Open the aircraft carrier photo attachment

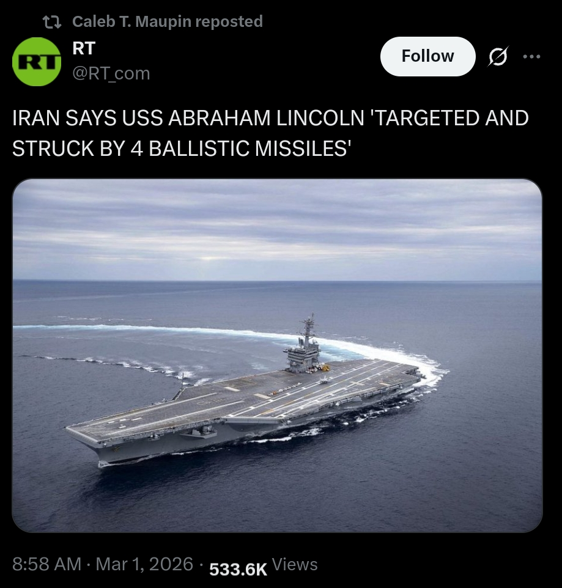[277, 356]
